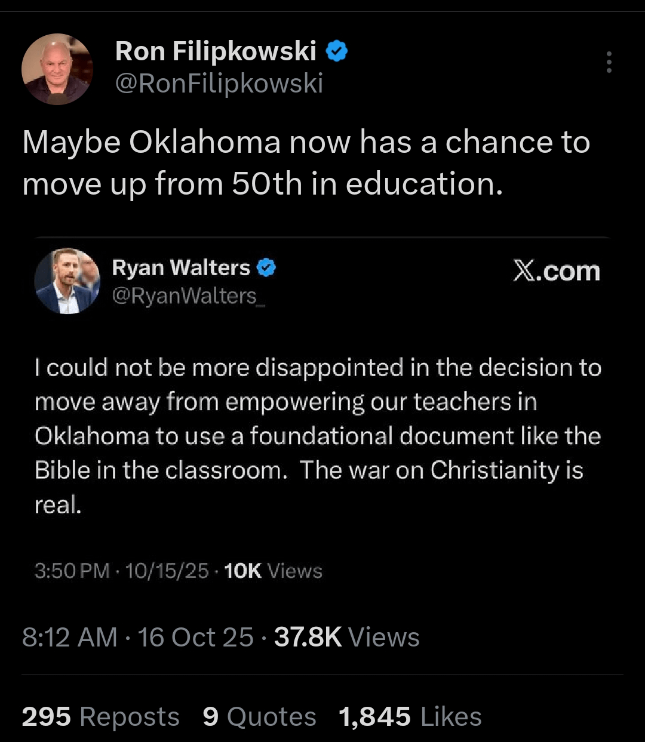Click the X.com logo watermark
Image resolution: width=645 pixels, height=742 pixels.
pyautogui.click(x=556, y=272)
